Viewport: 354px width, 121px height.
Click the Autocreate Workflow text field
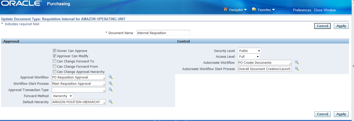point(265,62)
